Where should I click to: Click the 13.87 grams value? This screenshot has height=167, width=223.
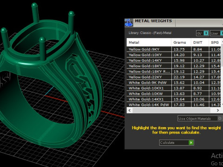pyautogui.click(x=179, y=88)
